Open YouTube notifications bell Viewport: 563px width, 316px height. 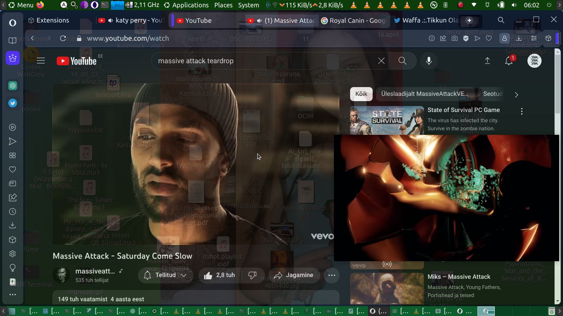[509, 61]
